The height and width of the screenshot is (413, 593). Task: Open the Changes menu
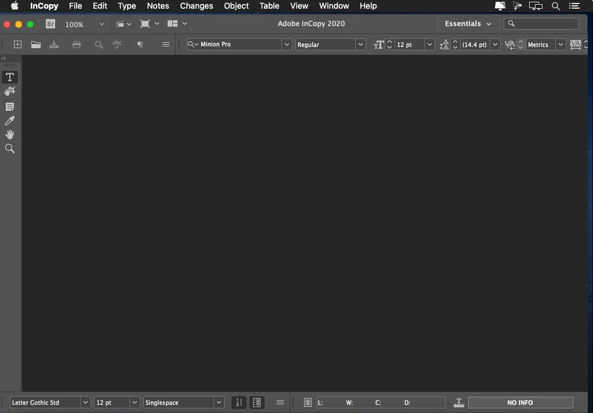[196, 6]
